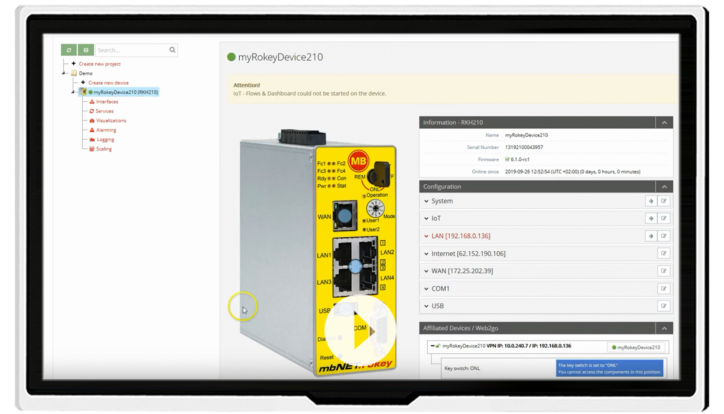Collapse the myRokeyDevice210 tree node

(x=73, y=92)
